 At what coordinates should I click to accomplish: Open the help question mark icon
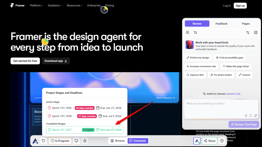click(222, 141)
